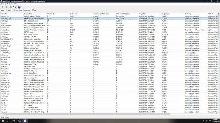Open the File menu

click(2, 4)
